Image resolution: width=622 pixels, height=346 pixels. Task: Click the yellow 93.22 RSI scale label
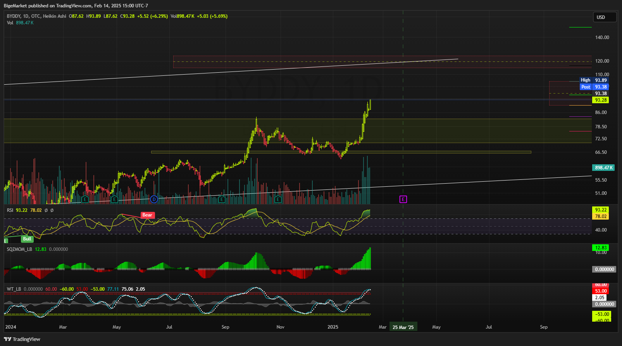pos(601,210)
